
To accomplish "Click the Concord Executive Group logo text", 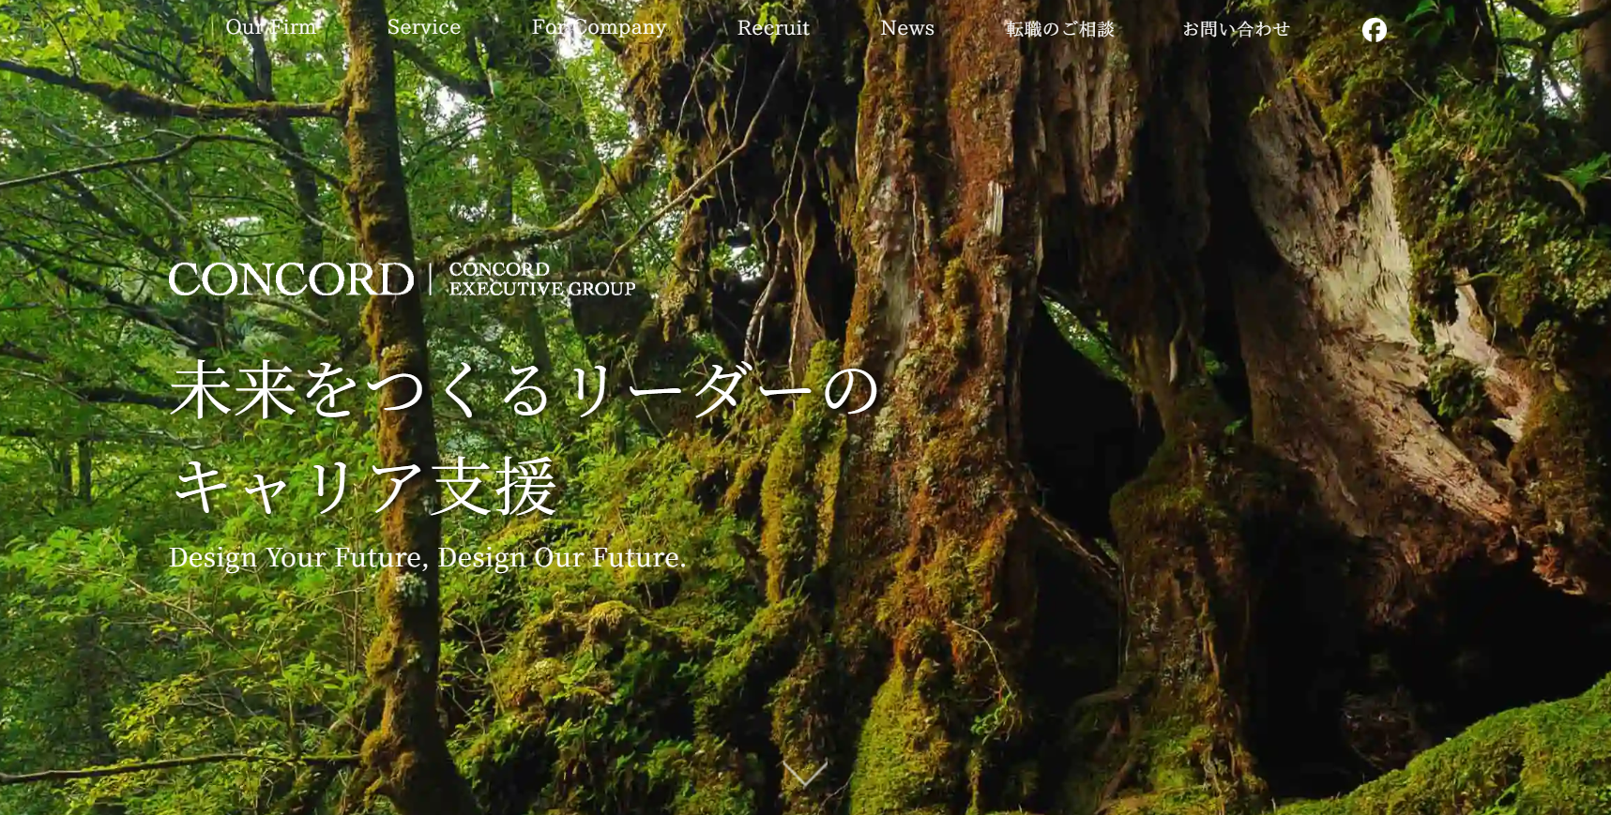I will 541,279.
